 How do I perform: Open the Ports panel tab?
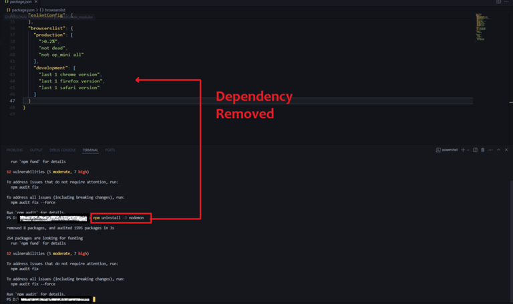click(x=110, y=150)
